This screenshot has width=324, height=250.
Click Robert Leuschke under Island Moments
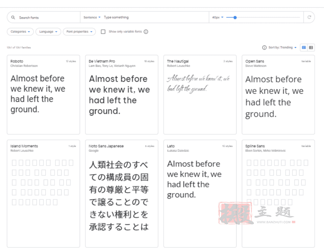[x=22, y=151]
